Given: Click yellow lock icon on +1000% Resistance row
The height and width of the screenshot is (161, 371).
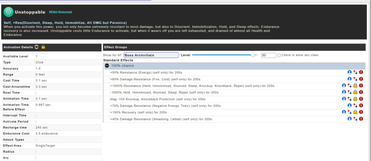Looking at the screenshot, I should [x=355, y=86].
